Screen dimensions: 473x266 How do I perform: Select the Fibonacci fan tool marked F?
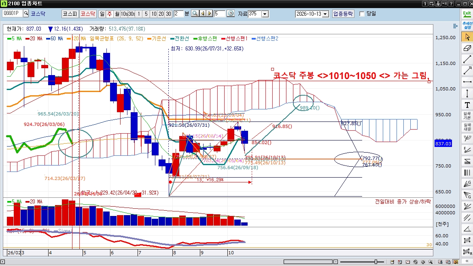[467, 150]
